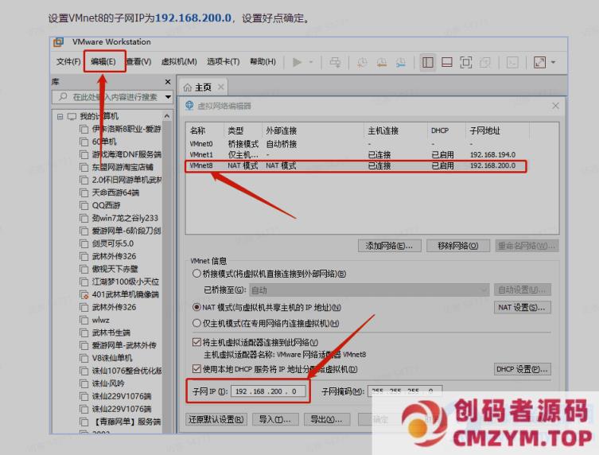Click the DHCP 设置(P)... button
599x455 pixels.
[x=522, y=369]
